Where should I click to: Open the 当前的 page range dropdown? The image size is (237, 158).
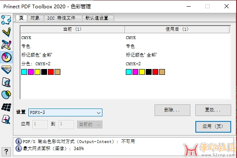90,125
